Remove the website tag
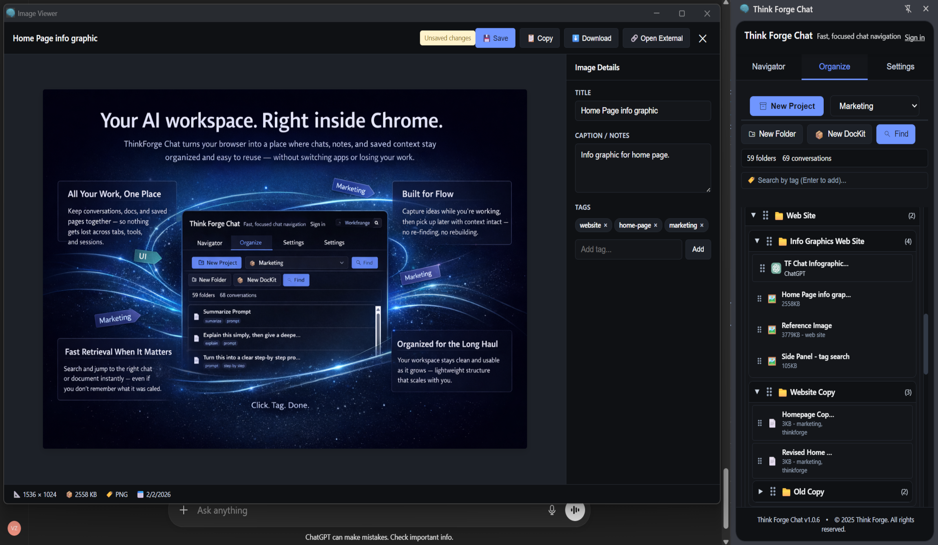The image size is (938, 545). pos(606,225)
